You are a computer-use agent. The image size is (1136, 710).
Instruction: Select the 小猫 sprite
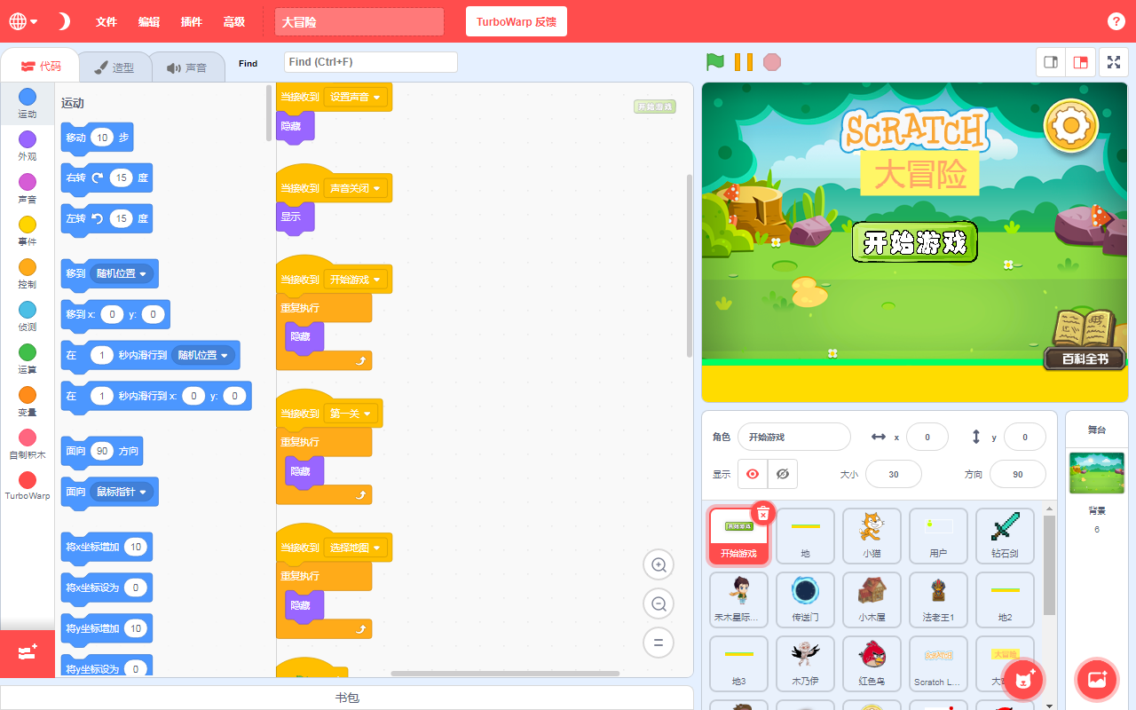(x=872, y=536)
